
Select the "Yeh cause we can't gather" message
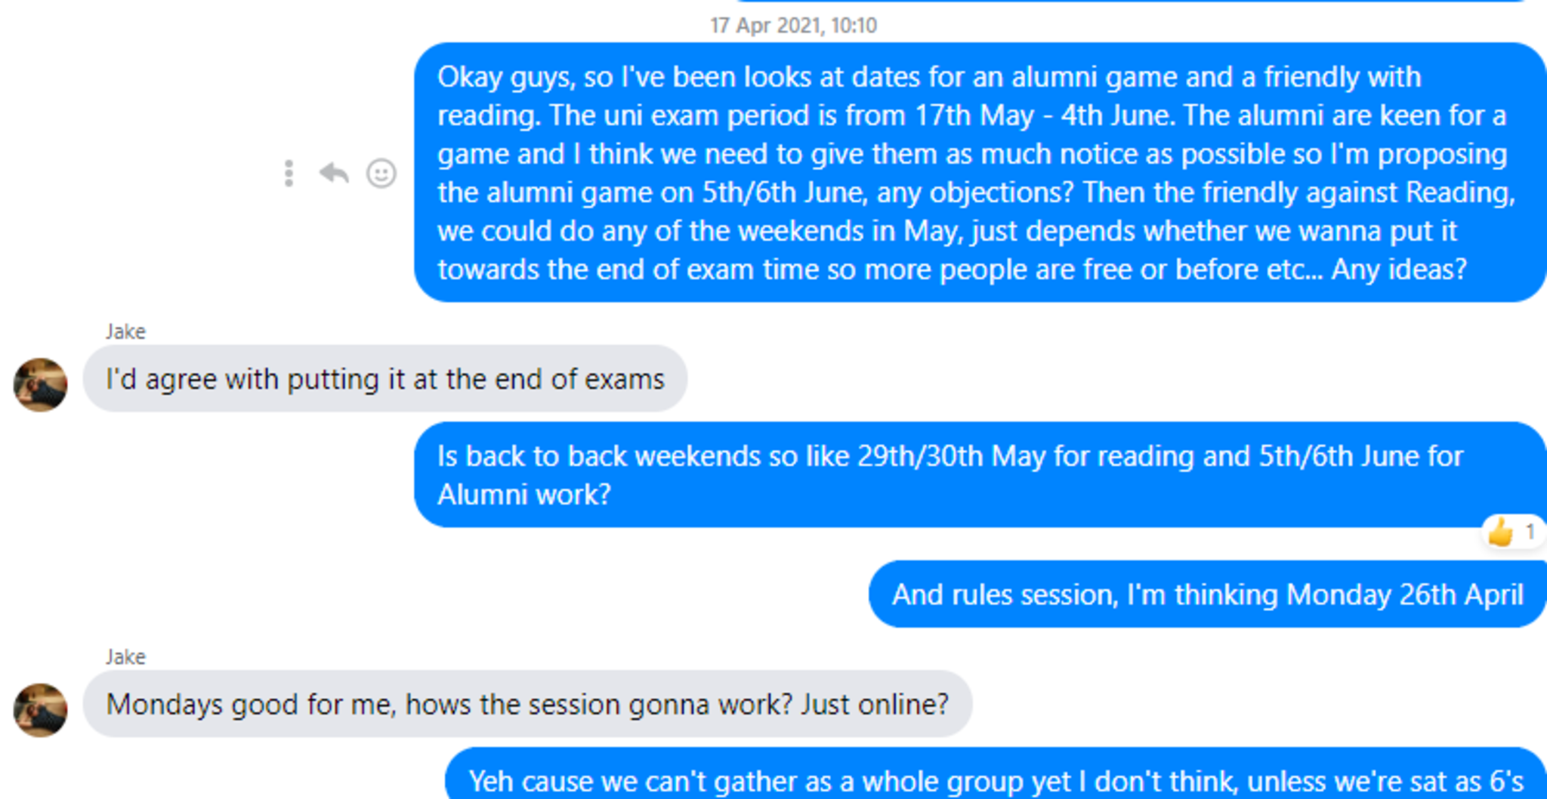pyautogui.click(x=996, y=781)
